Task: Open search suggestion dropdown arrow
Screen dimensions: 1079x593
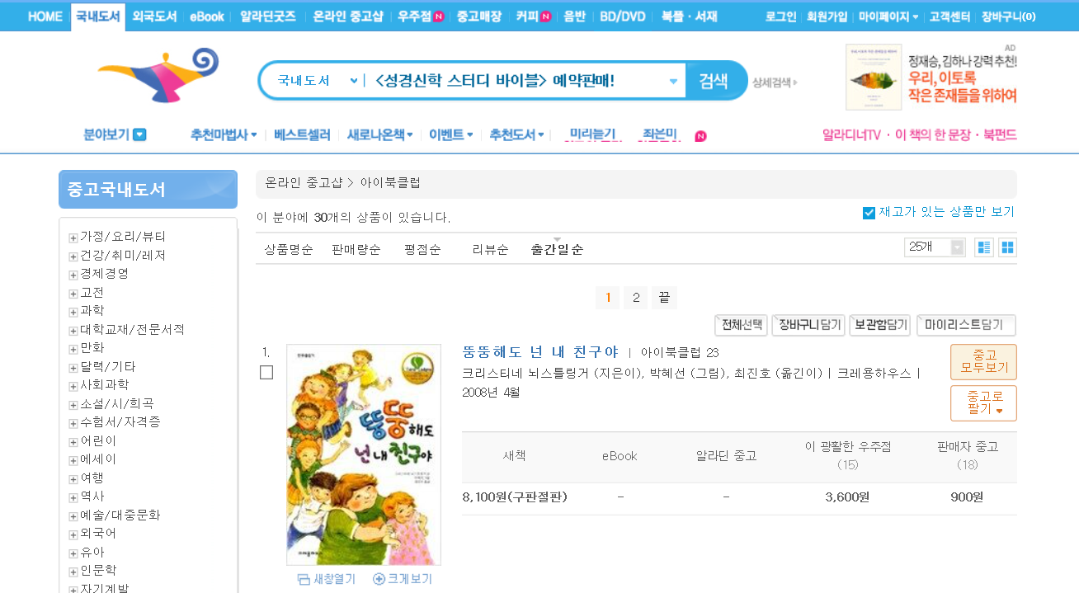Action: click(x=673, y=81)
